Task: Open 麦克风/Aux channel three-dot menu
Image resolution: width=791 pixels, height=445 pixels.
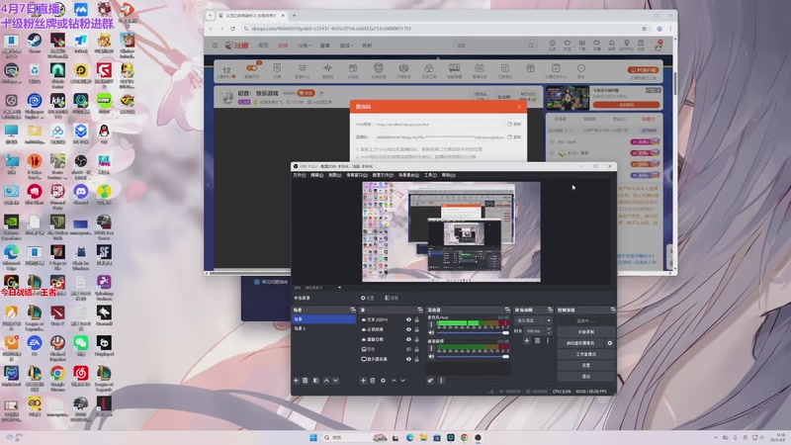Action: pos(431,324)
